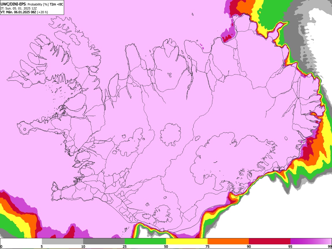
Task: Click the legend tick label '0'
Action: (1, 247)
